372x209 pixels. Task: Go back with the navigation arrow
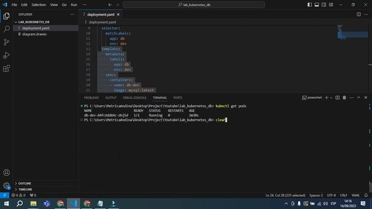click(x=110, y=5)
